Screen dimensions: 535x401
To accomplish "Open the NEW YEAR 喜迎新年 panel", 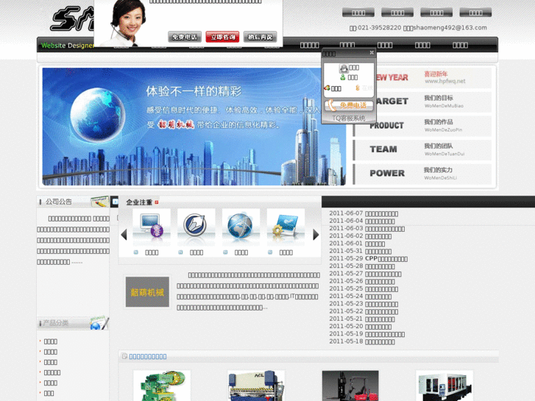I will [x=433, y=77].
